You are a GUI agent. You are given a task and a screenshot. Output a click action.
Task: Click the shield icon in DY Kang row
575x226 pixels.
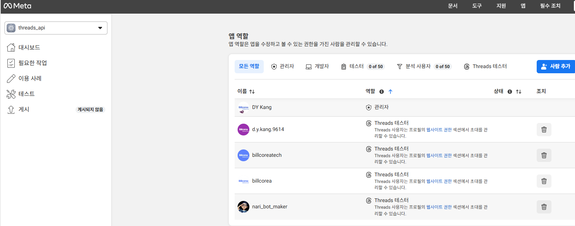[369, 107]
